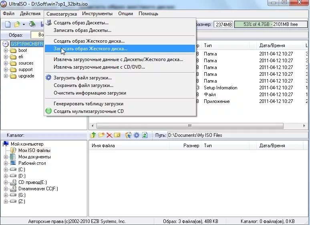Choose Очистить информацию загрузки entry

(120, 93)
